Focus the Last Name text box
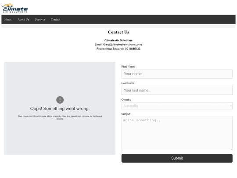The image size is (237, 178). (x=177, y=91)
